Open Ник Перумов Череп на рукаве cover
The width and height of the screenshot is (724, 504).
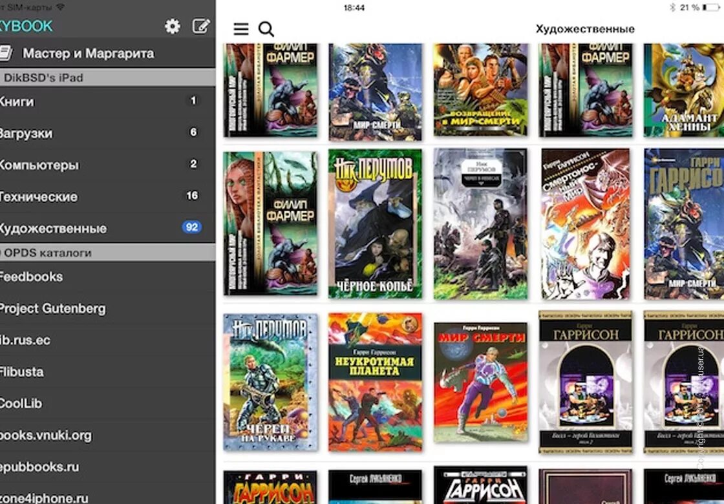(x=271, y=382)
